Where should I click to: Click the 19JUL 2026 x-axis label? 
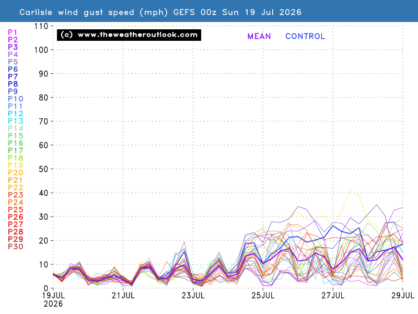pyautogui.click(x=53, y=299)
